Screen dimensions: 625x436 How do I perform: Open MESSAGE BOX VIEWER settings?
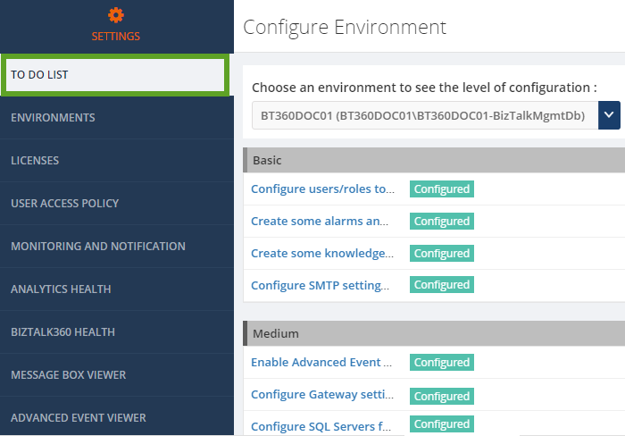pyautogui.click(x=117, y=374)
